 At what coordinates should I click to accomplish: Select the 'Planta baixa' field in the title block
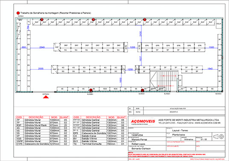(179, 135)
